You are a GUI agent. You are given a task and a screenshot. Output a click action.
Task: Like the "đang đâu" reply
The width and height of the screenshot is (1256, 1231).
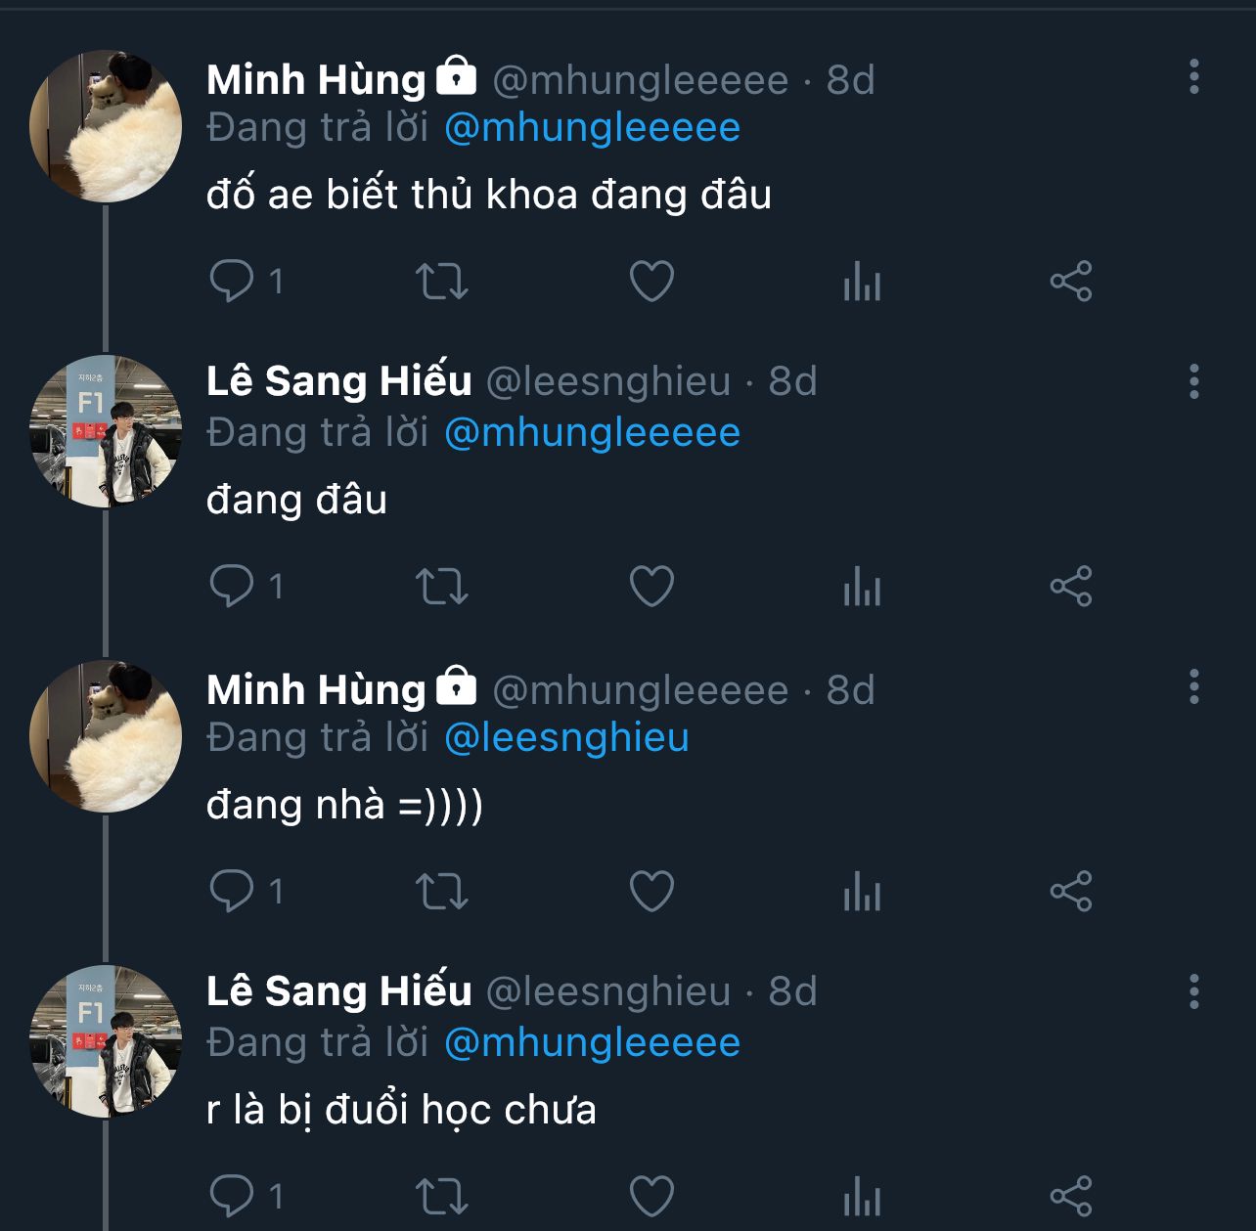651,587
